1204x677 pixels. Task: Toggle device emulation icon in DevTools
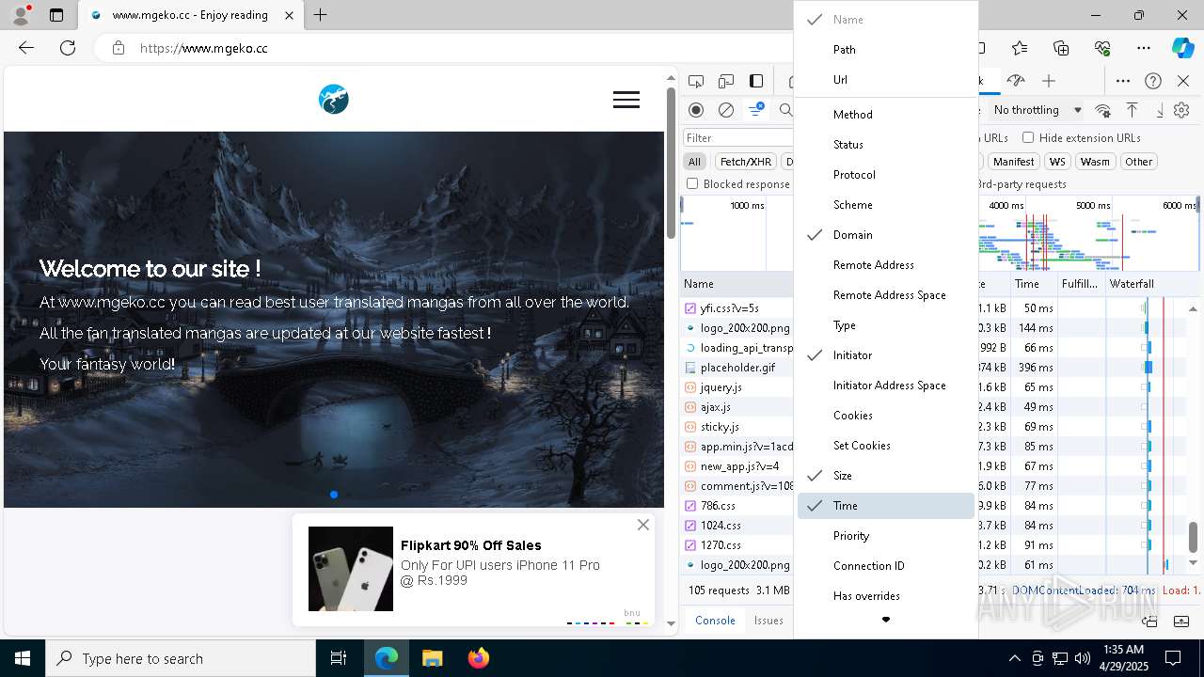click(726, 82)
